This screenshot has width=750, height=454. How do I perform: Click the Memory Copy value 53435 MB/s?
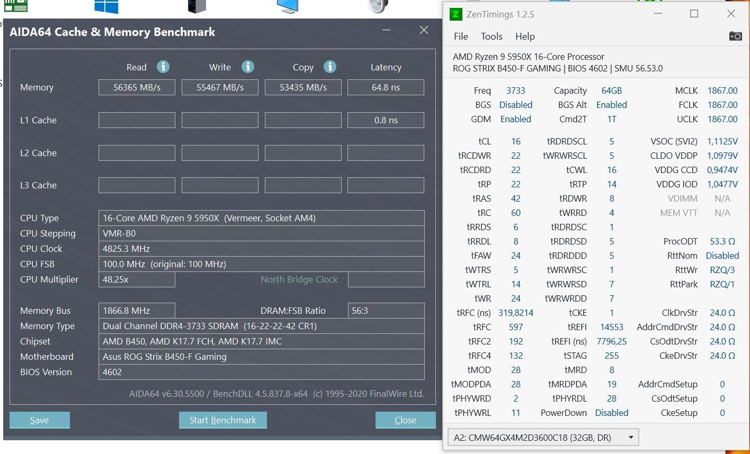[303, 87]
